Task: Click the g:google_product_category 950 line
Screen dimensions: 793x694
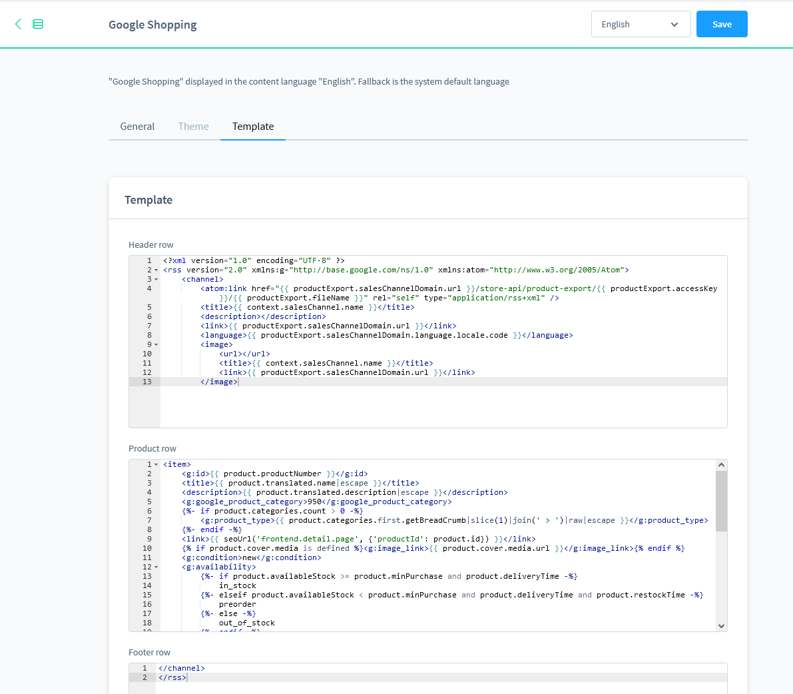Action: (316, 502)
